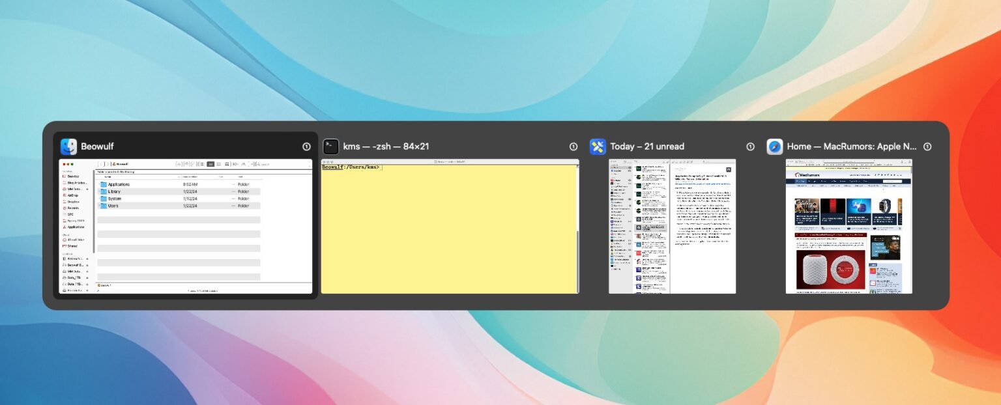This screenshot has height=405, width=1001.
Task: Click the info button on the MacRumors window
Action: click(927, 147)
